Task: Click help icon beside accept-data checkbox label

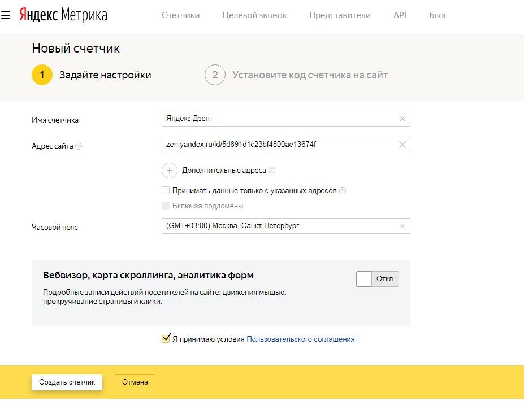Action: click(x=343, y=191)
